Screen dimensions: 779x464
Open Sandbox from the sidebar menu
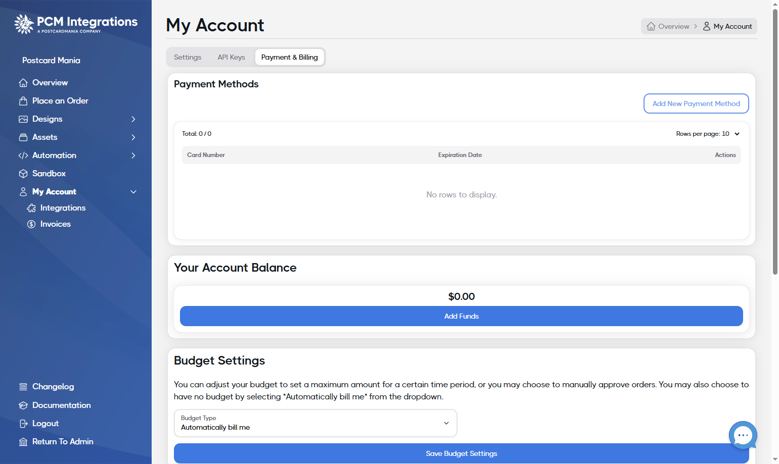49,174
